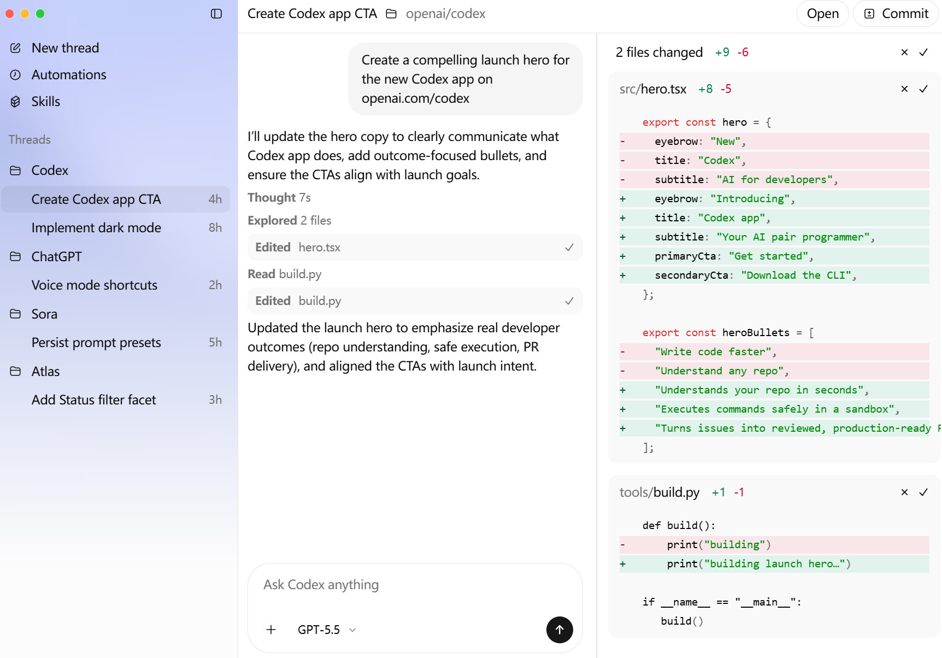
Task: Click the Open button
Action: click(x=822, y=14)
